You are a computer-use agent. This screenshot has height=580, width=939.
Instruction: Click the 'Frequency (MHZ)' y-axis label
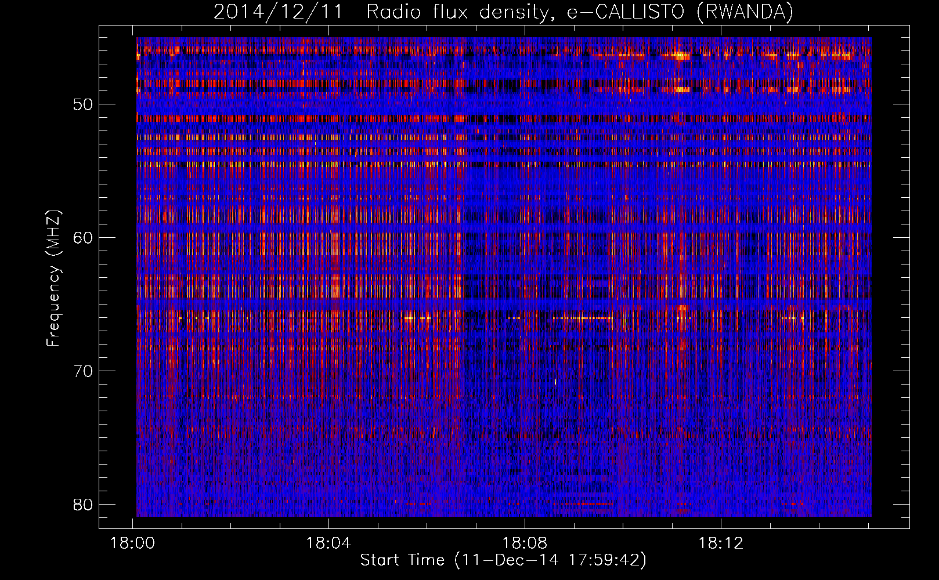click(x=53, y=278)
